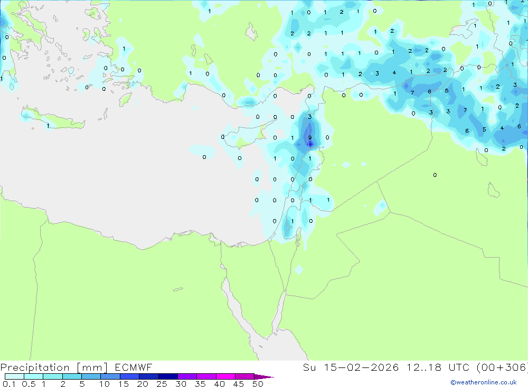Image resolution: width=528 pixels, height=387 pixels.
Task: Click the legend label 10
Action: tap(105, 384)
